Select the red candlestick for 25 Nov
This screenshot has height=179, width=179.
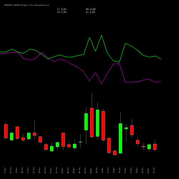(x=40, y=139)
